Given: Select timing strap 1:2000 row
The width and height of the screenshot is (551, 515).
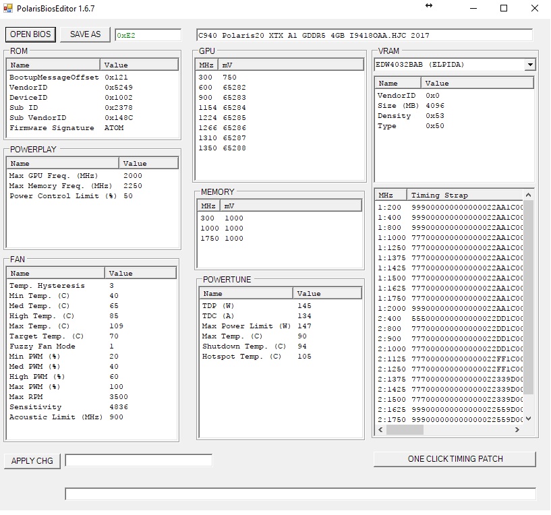Looking at the screenshot, I should point(449,309).
